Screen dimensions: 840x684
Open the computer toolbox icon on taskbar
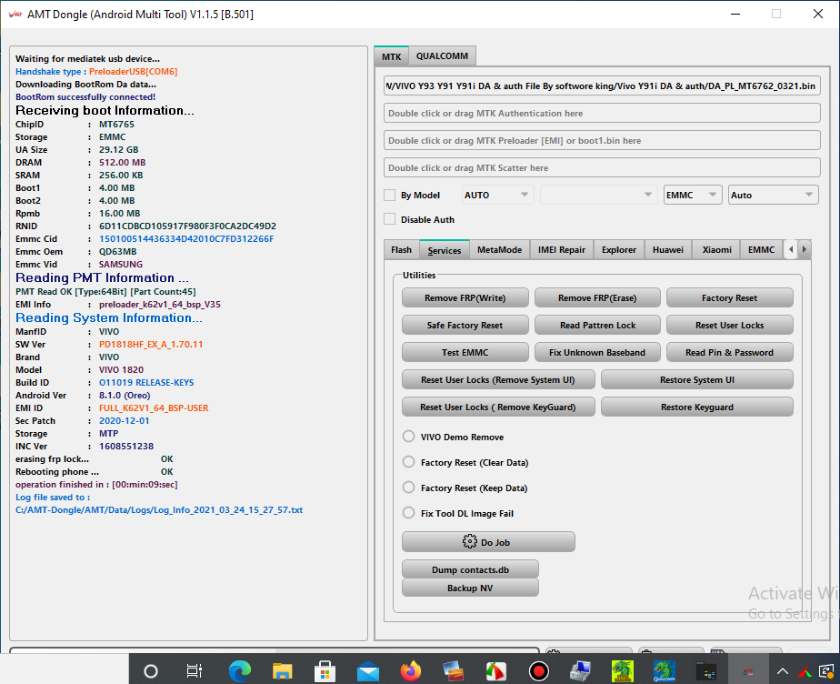coord(580,670)
